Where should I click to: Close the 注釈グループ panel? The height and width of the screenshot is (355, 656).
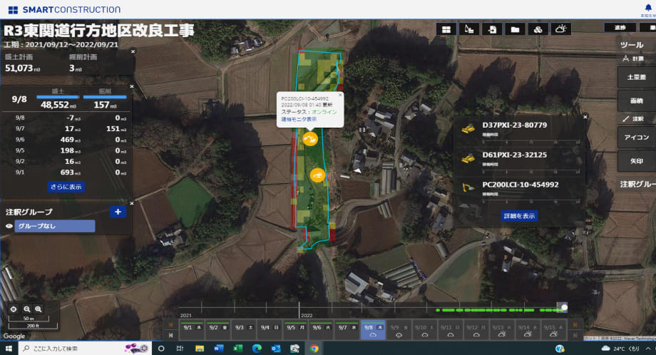tap(132, 204)
